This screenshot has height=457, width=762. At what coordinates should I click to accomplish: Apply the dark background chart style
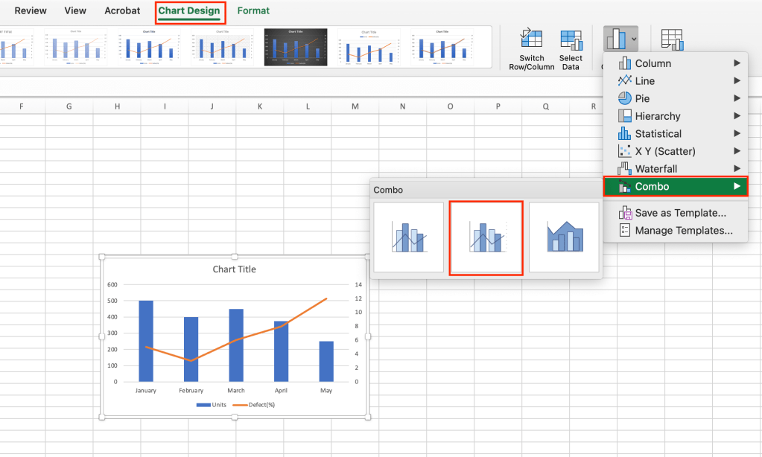pos(296,47)
